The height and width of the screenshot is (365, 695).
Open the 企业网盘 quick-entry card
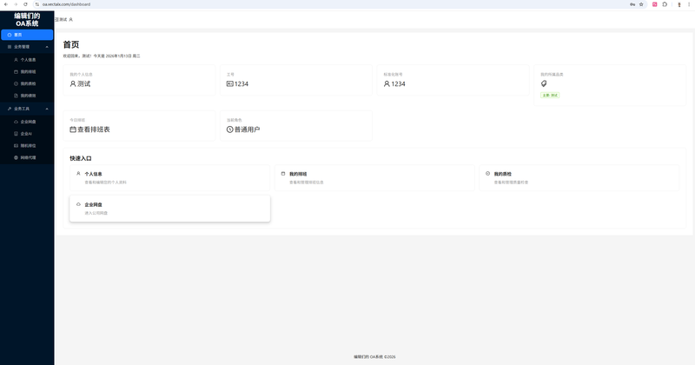tap(169, 209)
